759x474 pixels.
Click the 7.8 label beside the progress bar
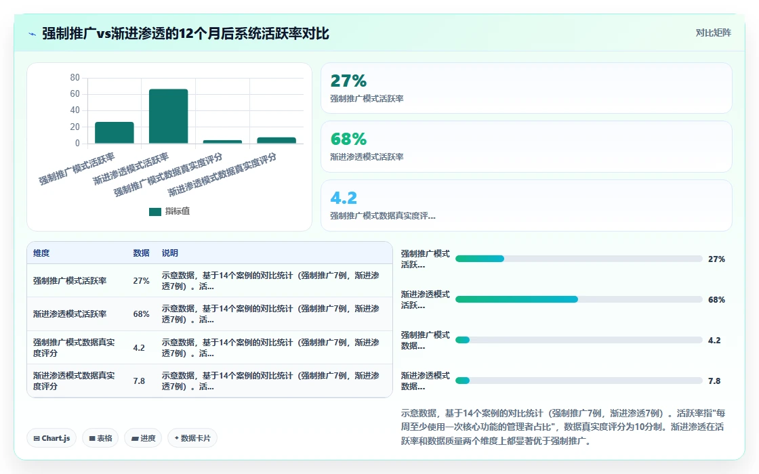[x=714, y=381]
